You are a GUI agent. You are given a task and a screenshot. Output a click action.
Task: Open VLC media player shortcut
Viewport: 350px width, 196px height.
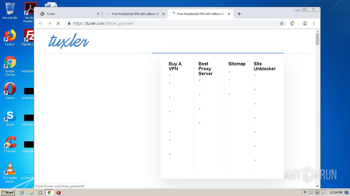point(10,173)
